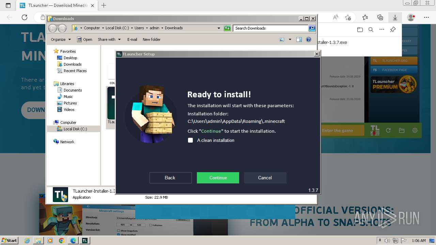Open the Documents library
Viewport: 436px width, 245px height.
point(73,90)
